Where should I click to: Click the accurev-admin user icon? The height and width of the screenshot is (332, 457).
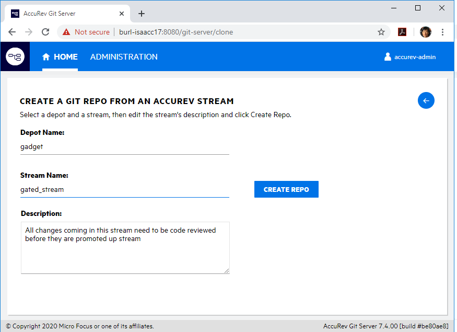[x=388, y=57]
